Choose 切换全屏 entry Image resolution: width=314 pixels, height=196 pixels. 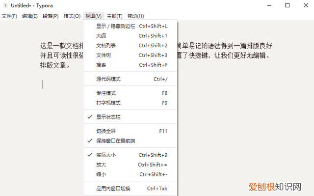coord(130,131)
